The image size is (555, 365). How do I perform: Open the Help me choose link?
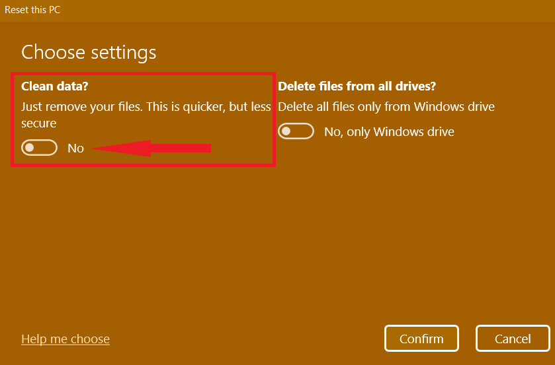(x=65, y=339)
